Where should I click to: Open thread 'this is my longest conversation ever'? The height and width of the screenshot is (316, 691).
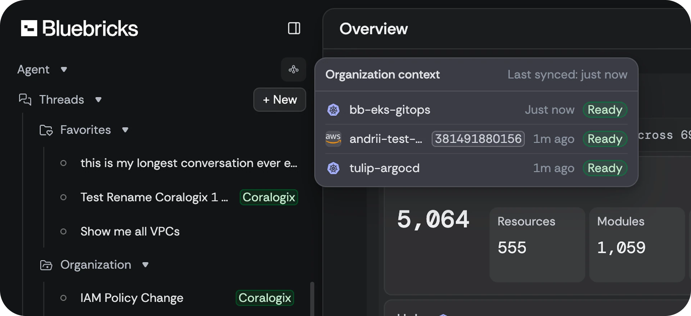[x=189, y=163]
